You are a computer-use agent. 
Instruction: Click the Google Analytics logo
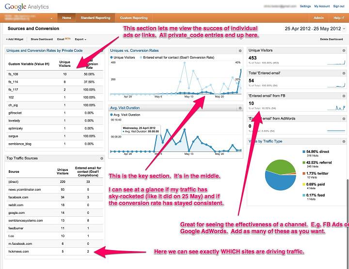pyautogui.click(x=27, y=7)
